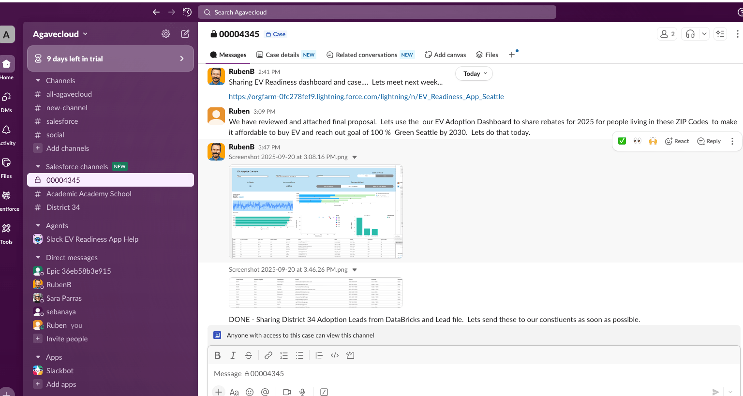Image resolution: width=743 pixels, height=396 pixels.
Task: Open the Related conversations tab
Action: coord(370,55)
